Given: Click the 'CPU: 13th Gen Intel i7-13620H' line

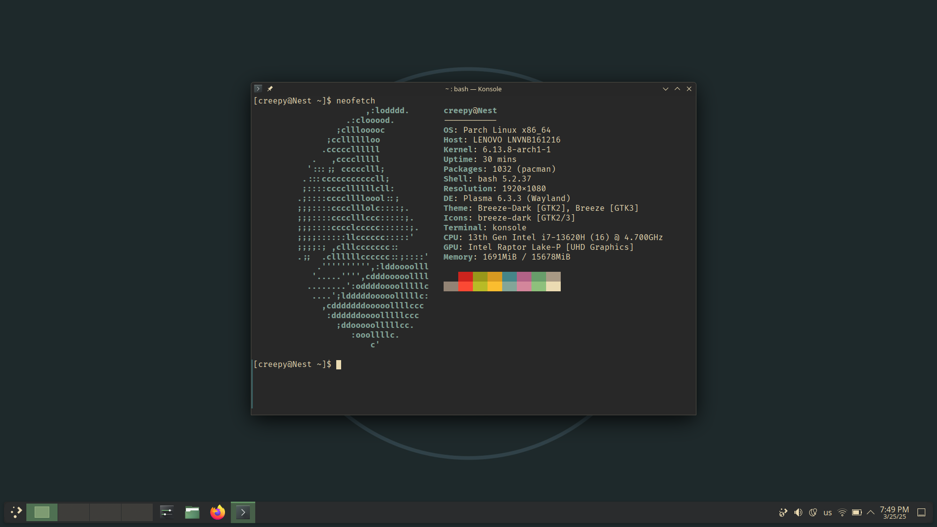Looking at the screenshot, I should (x=553, y=237).
